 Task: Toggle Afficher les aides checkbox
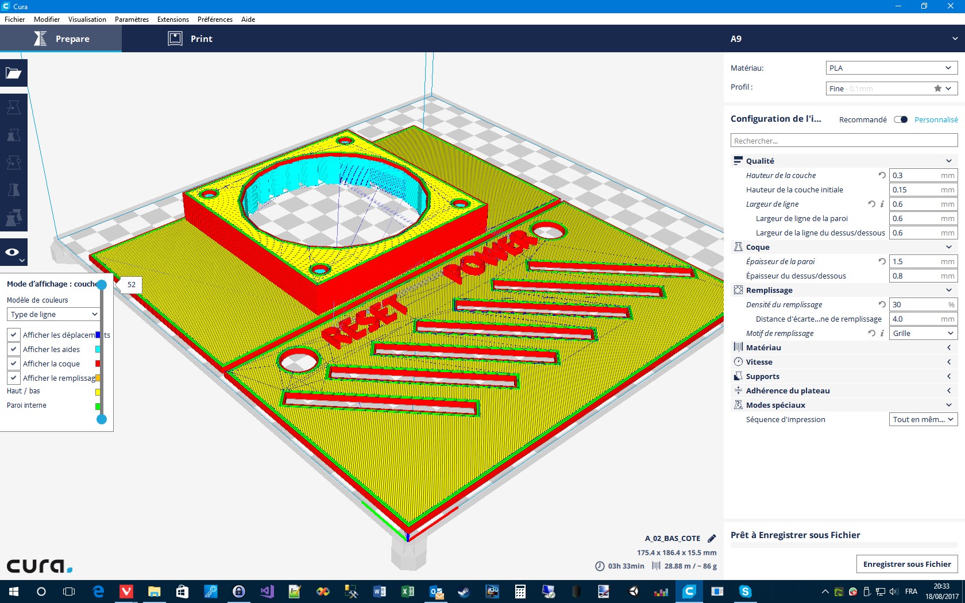[13, 349]
